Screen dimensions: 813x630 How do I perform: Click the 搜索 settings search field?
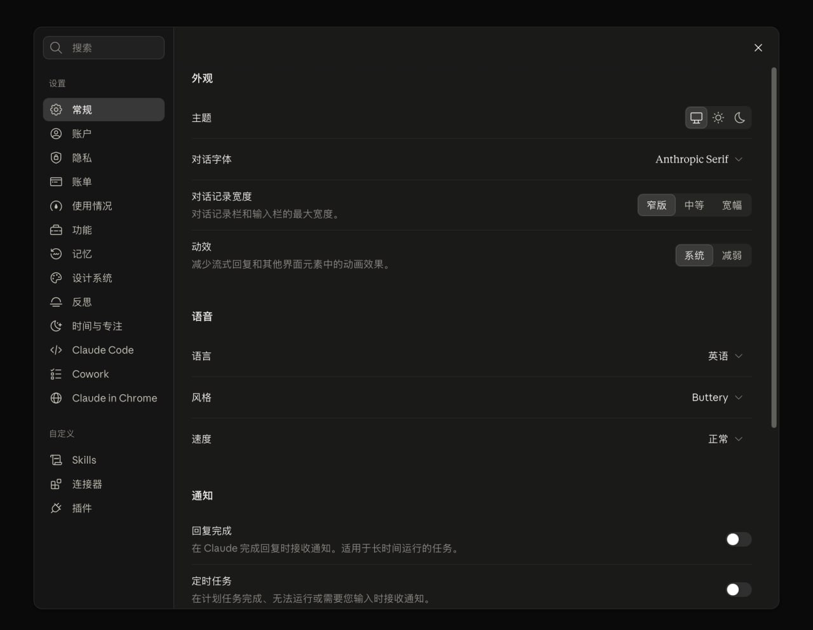click(x=104, y=48)
